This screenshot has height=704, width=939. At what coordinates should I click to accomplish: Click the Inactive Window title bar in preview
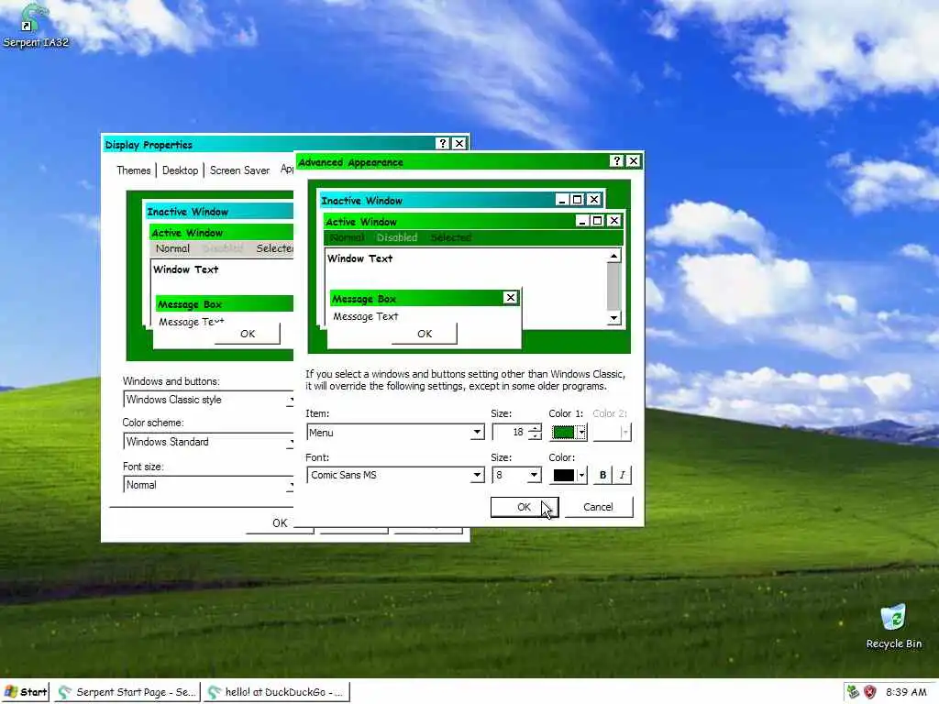(x=461, y=200)
